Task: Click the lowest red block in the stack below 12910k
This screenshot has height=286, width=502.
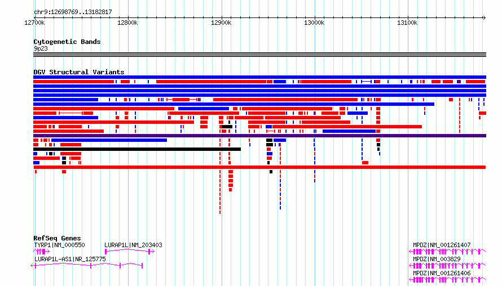Action: coord(230,190)
